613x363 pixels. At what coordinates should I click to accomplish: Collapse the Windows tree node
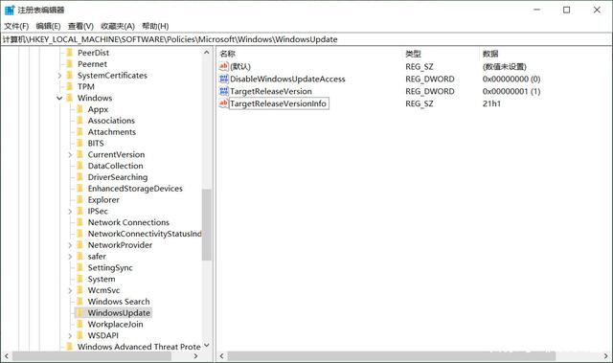(x=59, y=98)
